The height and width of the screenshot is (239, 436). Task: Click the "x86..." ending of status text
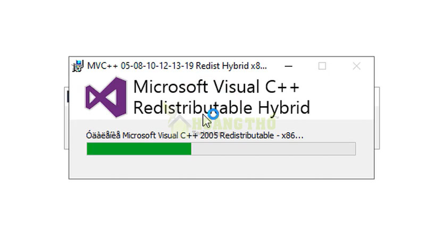click(292, 135)
